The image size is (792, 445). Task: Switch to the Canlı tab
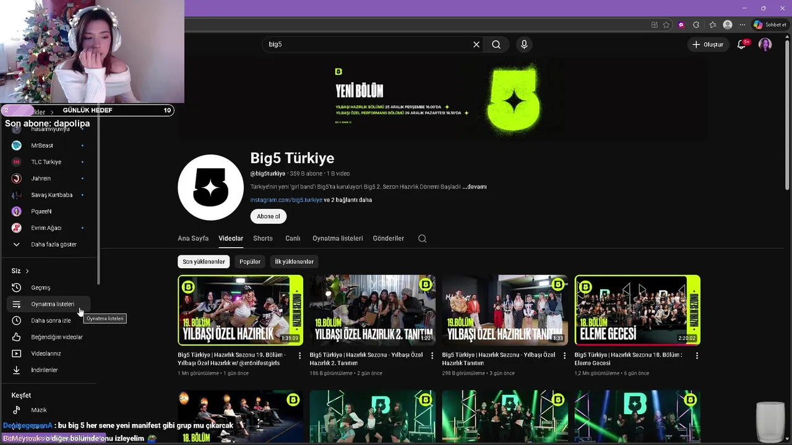pos(293,238)
